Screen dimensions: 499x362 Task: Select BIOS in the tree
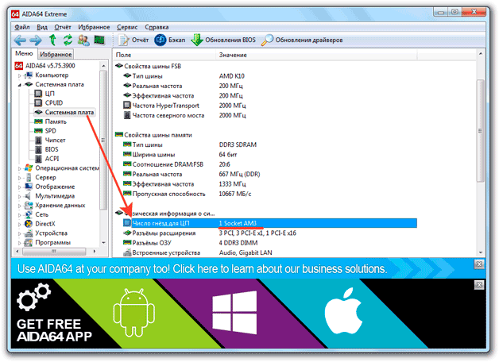(x=52, y=149)
